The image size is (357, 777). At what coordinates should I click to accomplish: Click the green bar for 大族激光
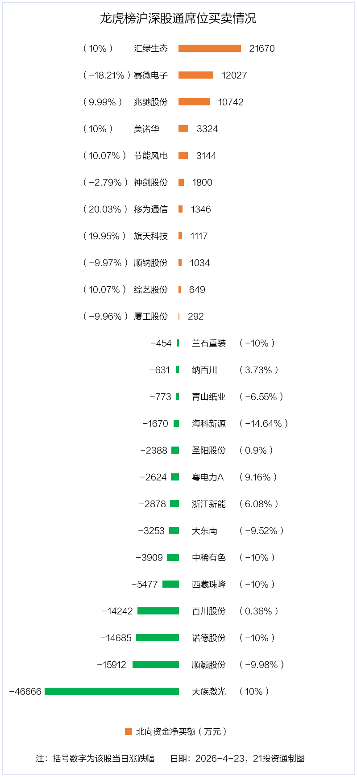[x=112, y=691]
